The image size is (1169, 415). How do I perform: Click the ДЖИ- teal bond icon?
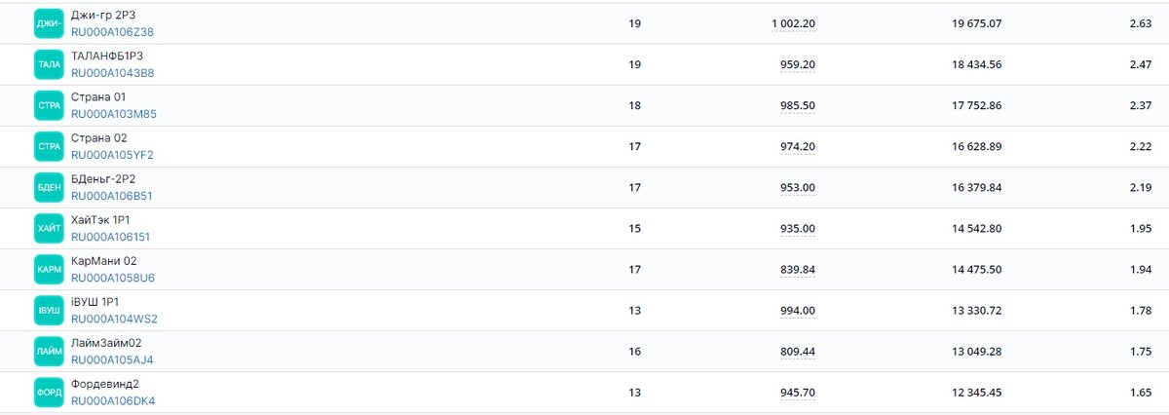tap(49, 23)
